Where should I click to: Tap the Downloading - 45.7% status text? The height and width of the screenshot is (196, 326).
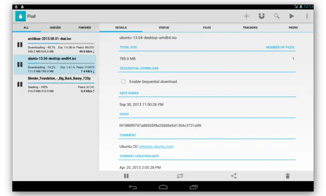point(41,47)
